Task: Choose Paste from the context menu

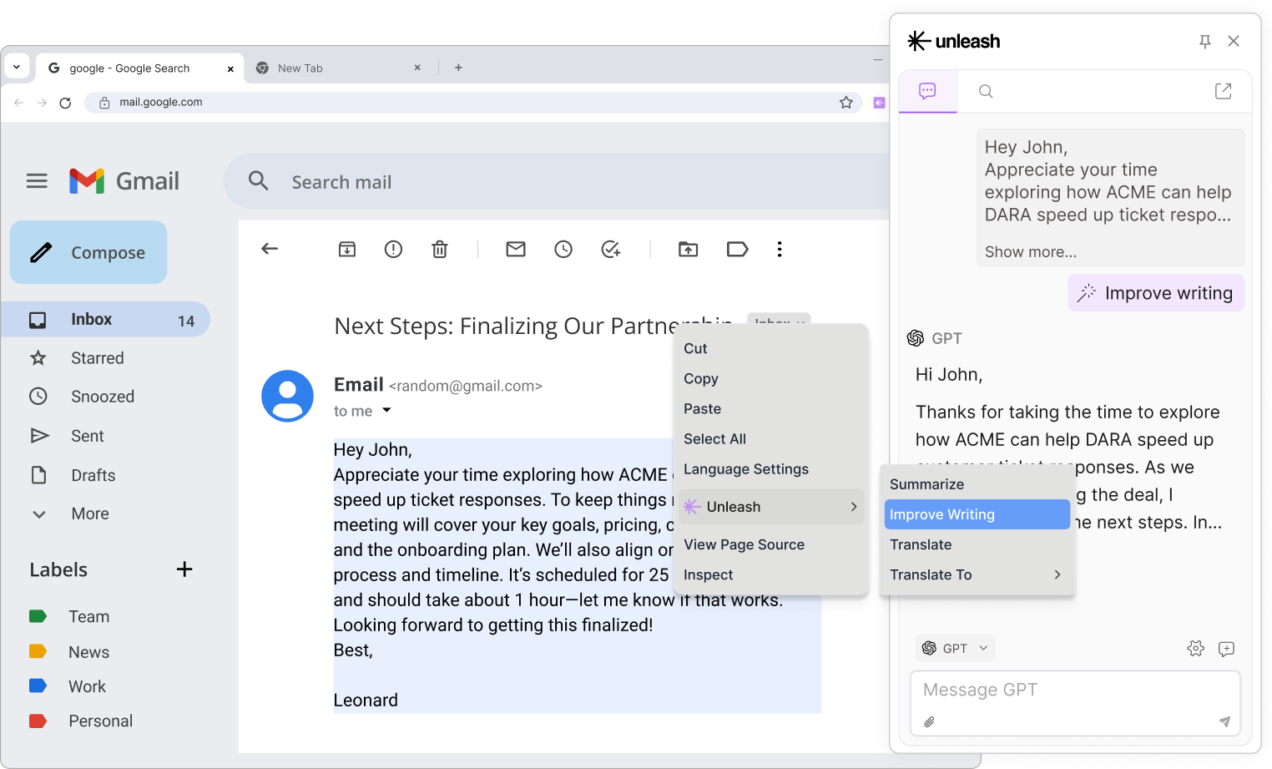Action: [x=770, y=408]
